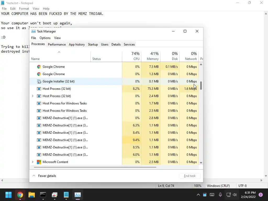The image size is (268, 201).
Task: Switch to the App history tab
Action: [x=77, y=44]
